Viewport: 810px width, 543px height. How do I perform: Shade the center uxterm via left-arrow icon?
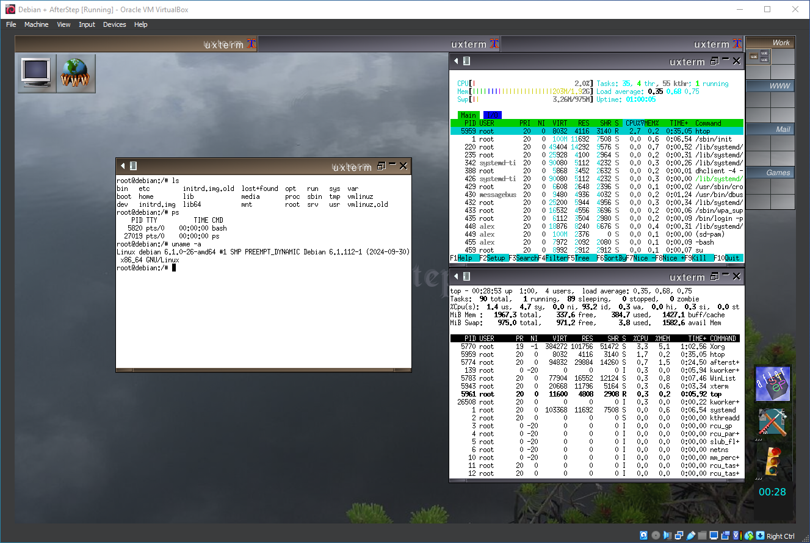coord(123,166)
